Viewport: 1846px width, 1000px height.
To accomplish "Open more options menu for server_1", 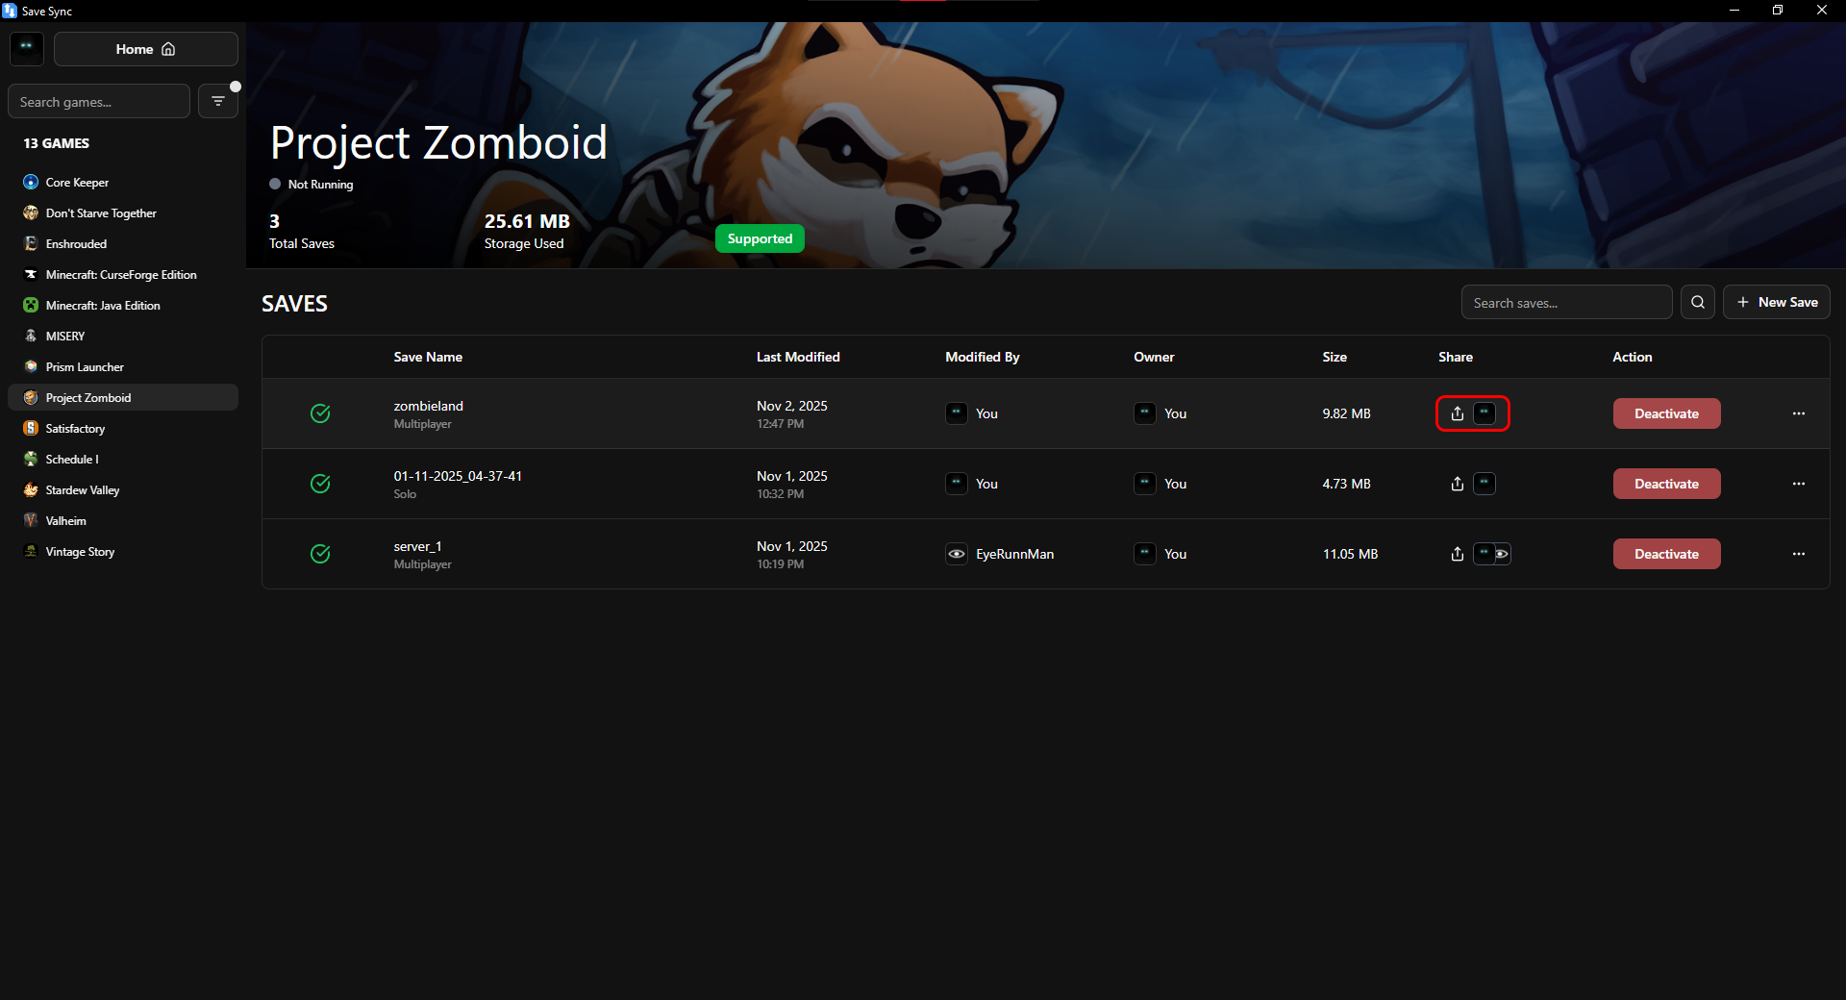I will [1798, 554].
